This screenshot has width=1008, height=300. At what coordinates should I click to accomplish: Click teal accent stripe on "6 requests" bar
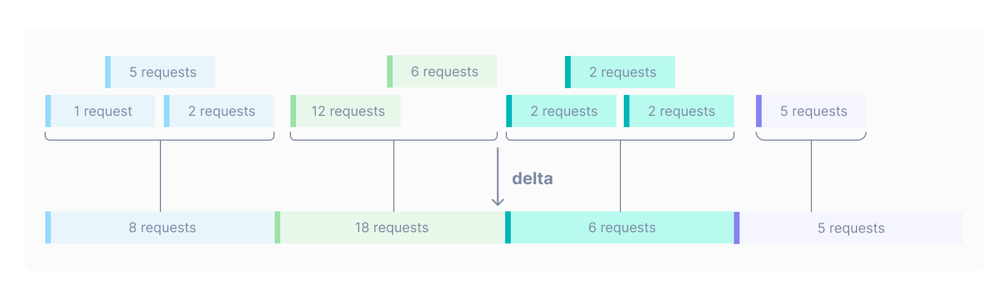(508, 228)
